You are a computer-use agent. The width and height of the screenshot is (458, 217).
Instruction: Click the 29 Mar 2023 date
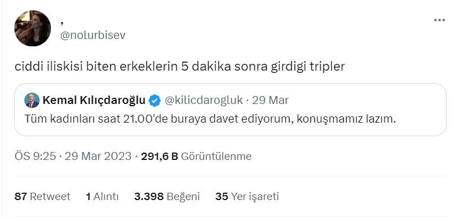(x=98, y=157)
